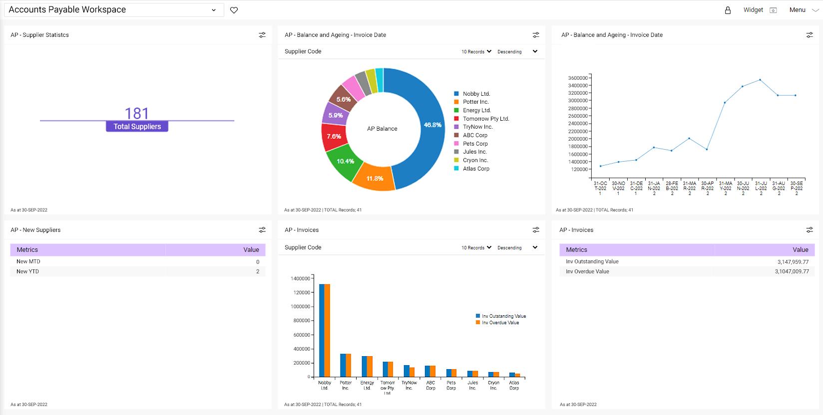The image size is (823, 415).
Task: Toggle Inv Outstanding Value legend series
Action: 501,316
